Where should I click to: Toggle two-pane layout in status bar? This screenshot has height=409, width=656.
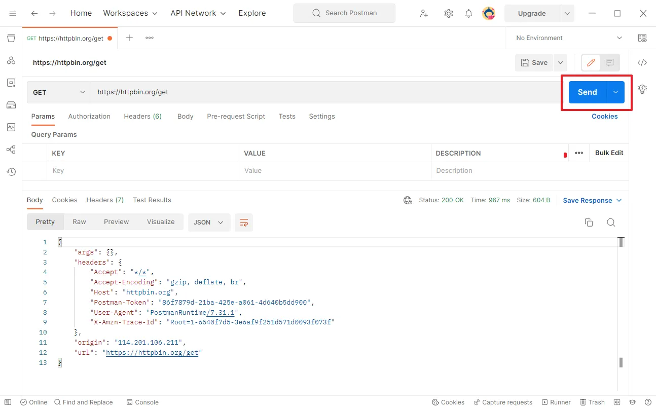617,402
